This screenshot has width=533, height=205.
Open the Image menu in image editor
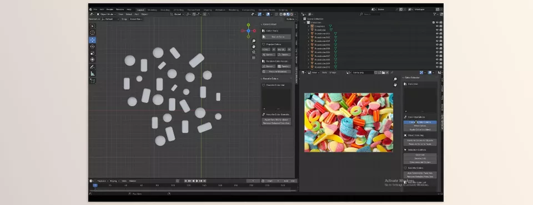click(x=333, y=73)
